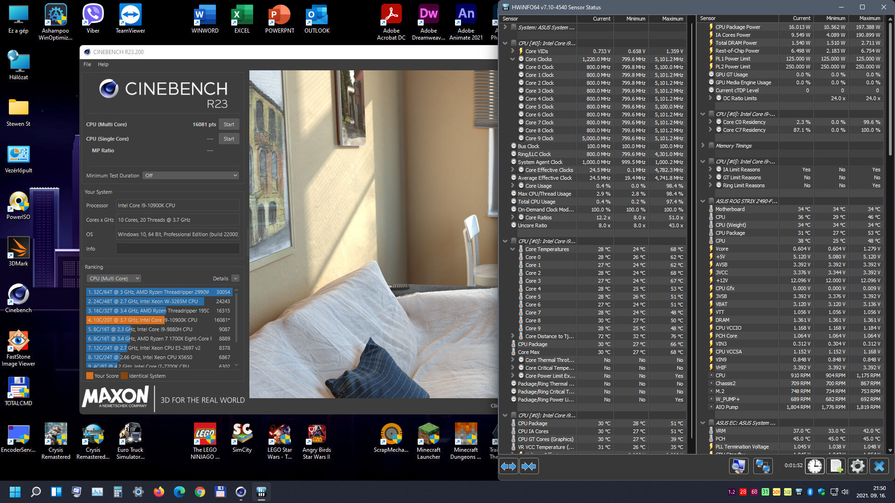Open PowerISO desktop shortcut
Viewport: 895px width, 503px height.
pyautogui.click(x=19, y=205)
